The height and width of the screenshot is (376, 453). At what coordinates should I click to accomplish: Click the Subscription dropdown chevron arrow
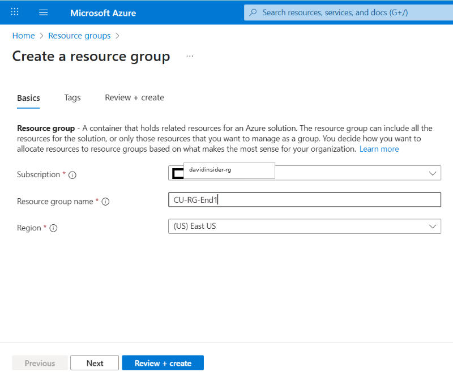click(x=433, y=173)
